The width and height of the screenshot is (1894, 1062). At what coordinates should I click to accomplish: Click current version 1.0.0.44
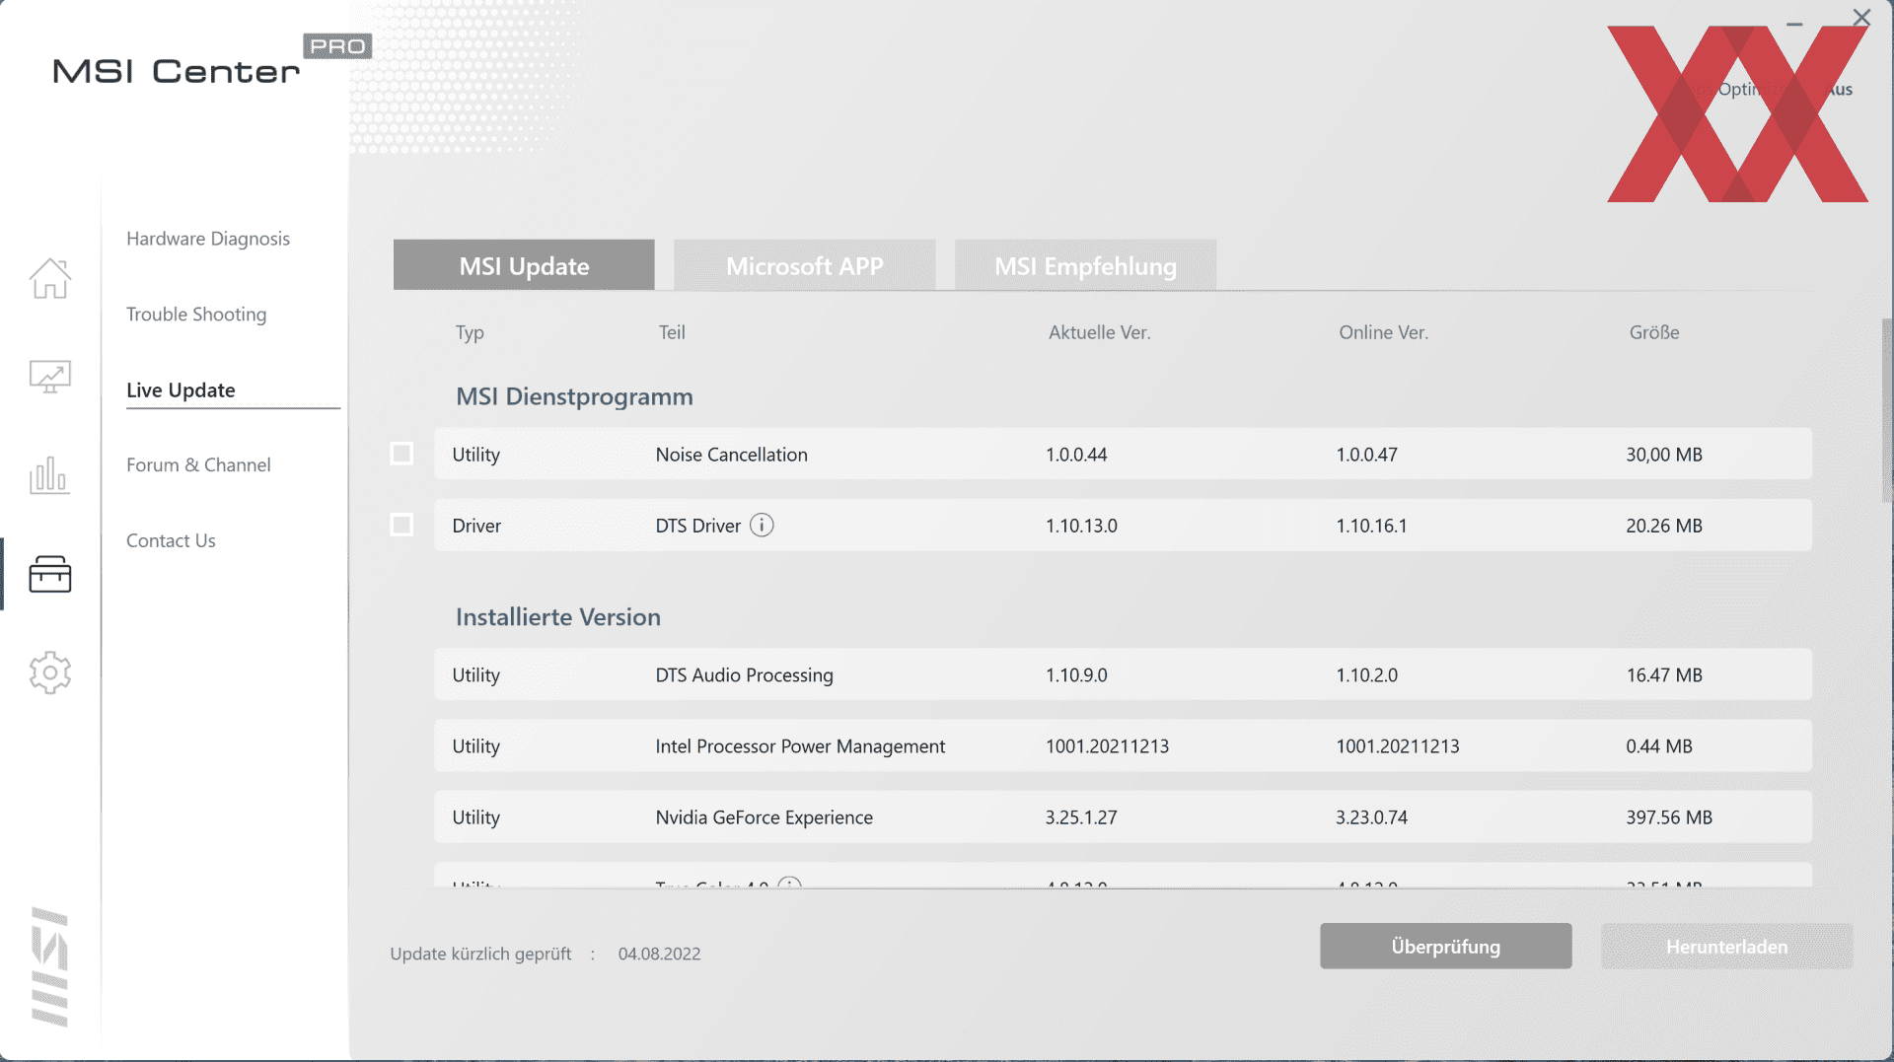point(1076,455)
